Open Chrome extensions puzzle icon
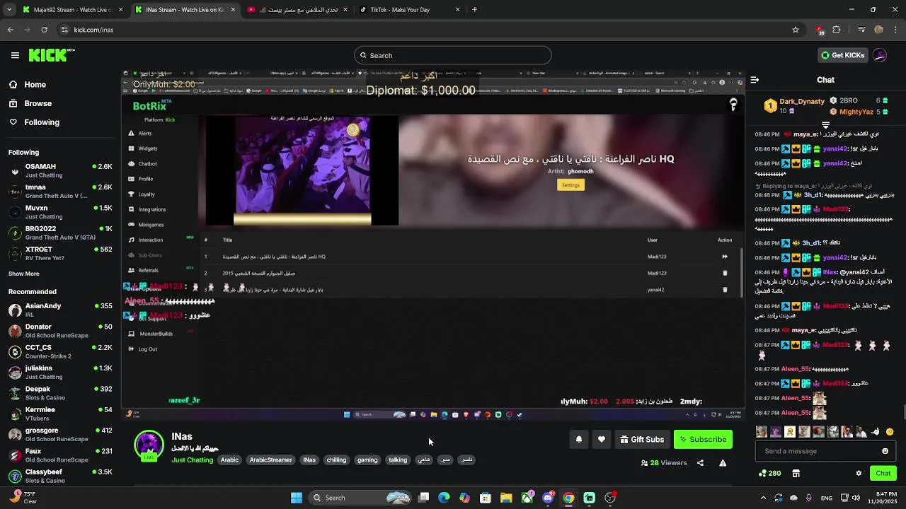Screen dimensions: 906x509 click(837, 30)
